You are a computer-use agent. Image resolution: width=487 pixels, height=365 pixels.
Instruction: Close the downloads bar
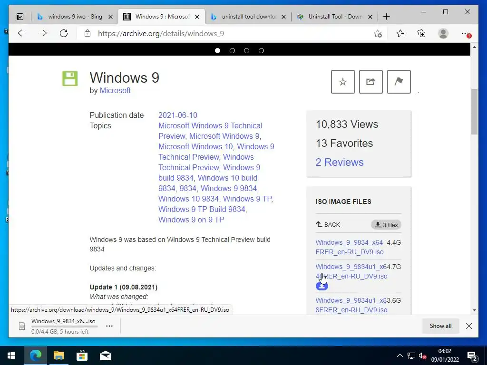(x=469, y=326)
